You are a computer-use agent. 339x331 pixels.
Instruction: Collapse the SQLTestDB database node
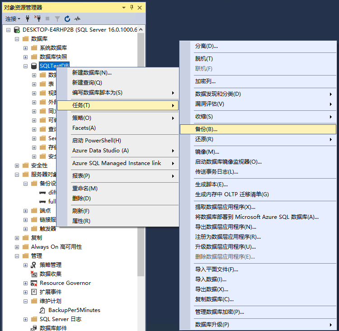coord(25,66)
